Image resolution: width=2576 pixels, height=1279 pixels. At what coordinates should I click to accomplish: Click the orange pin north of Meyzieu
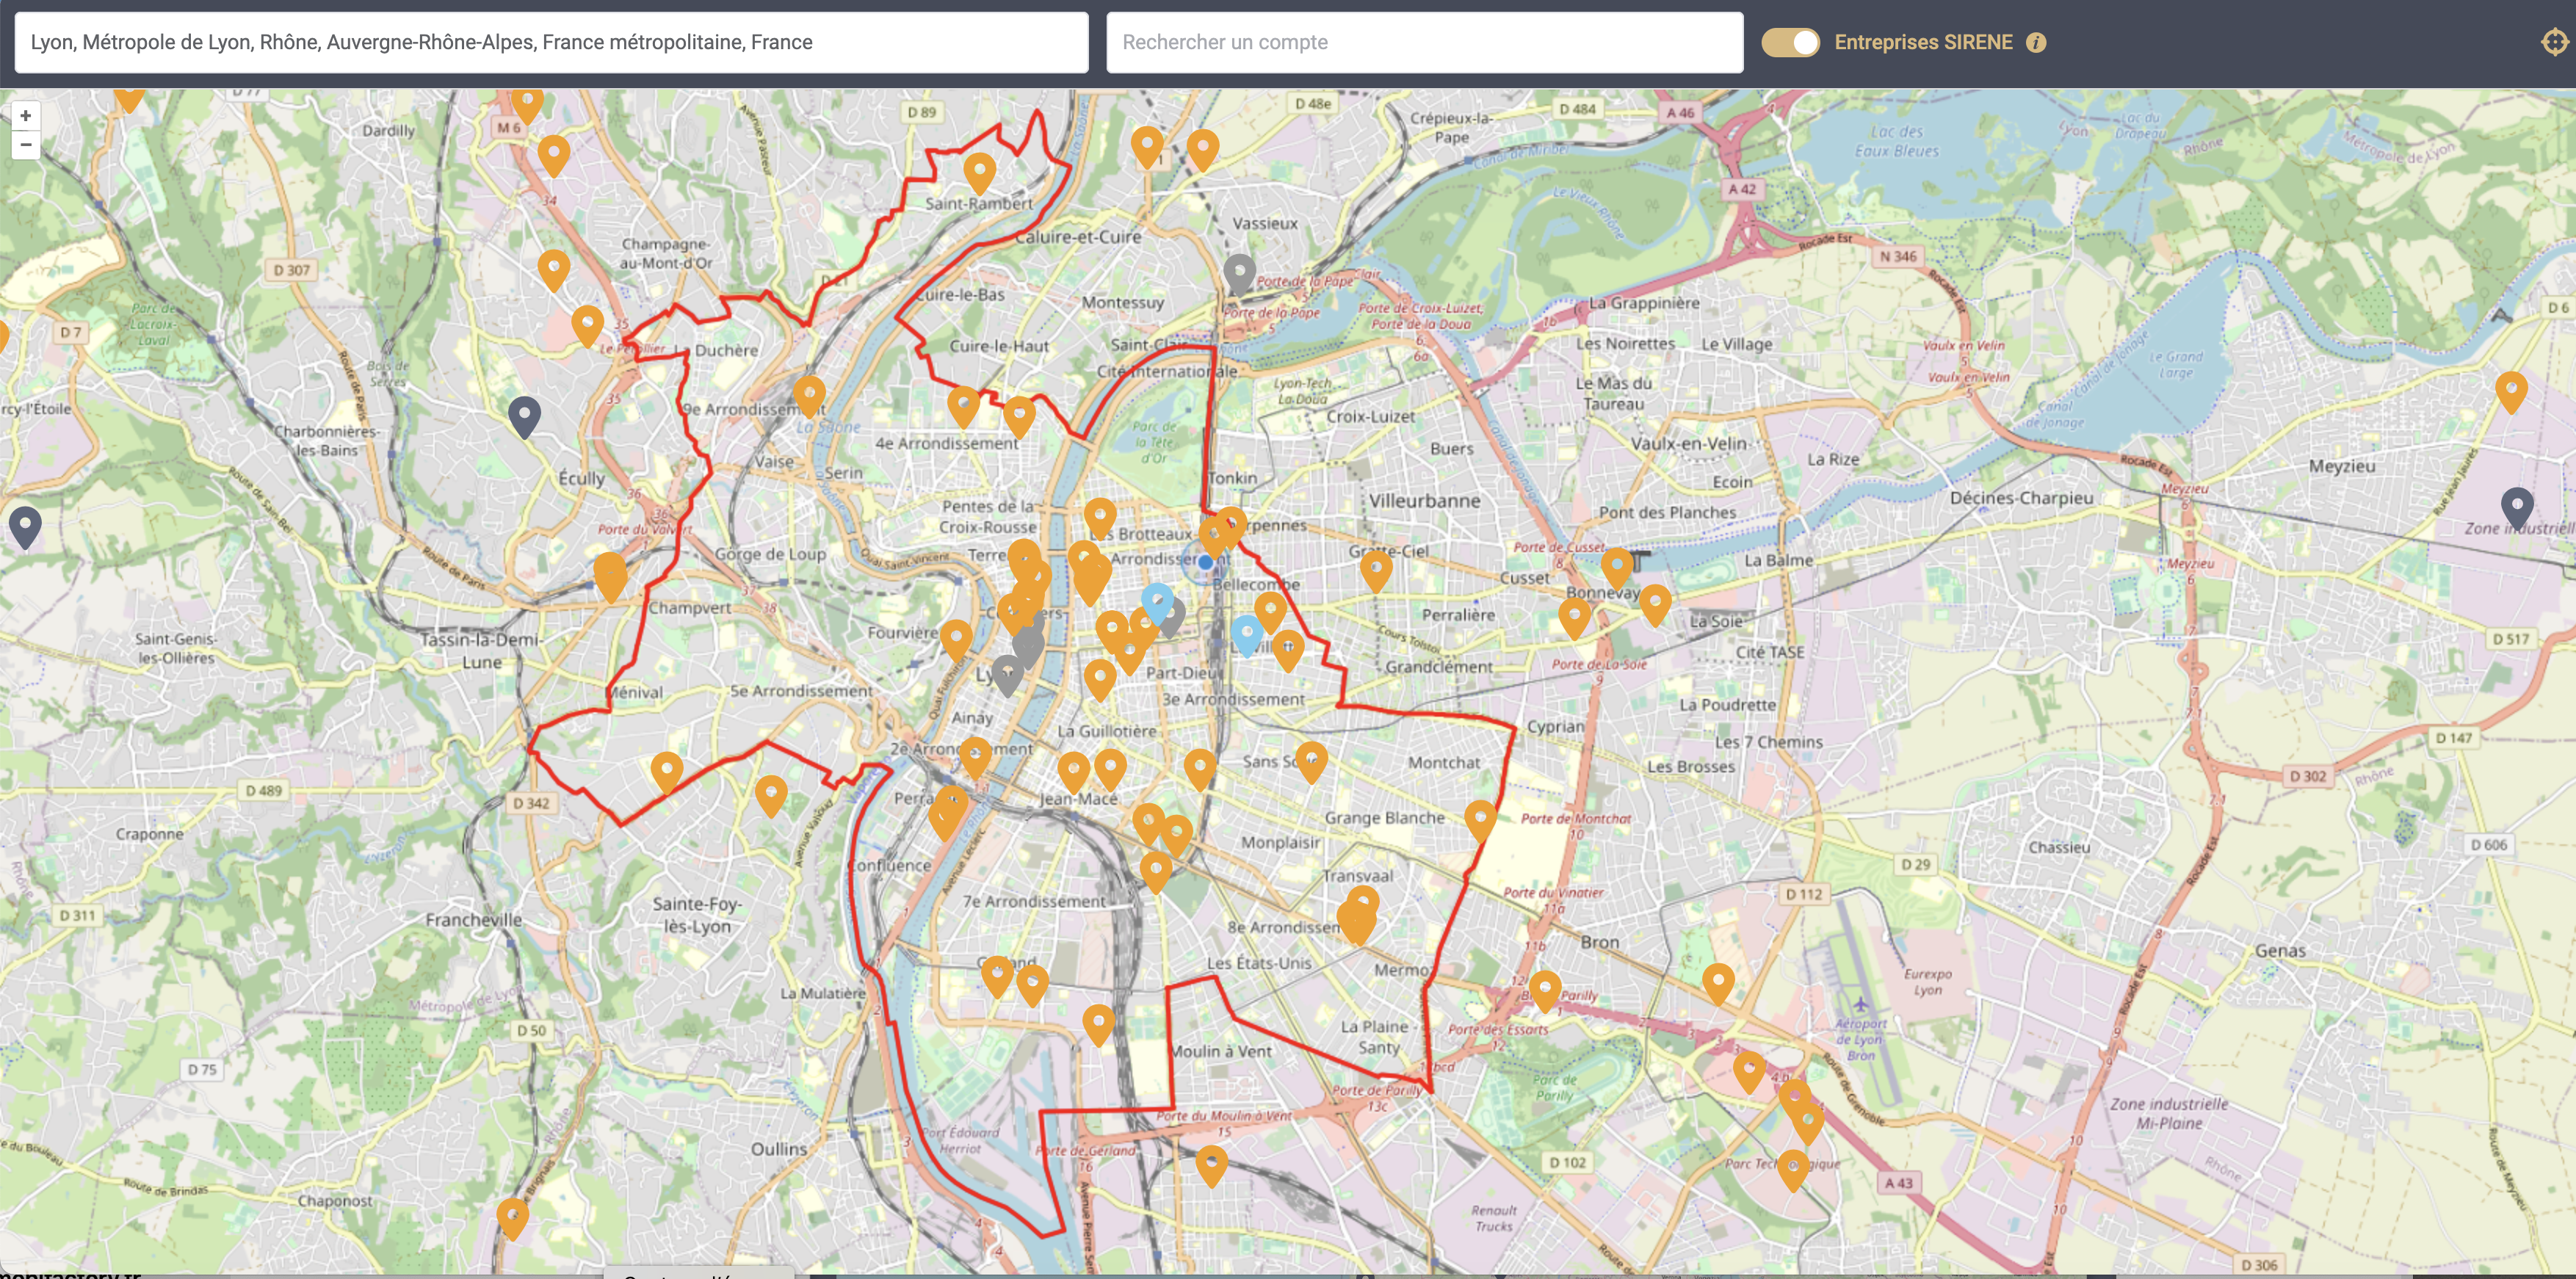tap(2511, 390)
